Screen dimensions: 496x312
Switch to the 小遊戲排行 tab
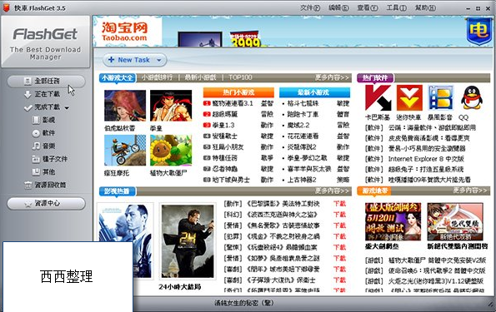coord(157,77)
